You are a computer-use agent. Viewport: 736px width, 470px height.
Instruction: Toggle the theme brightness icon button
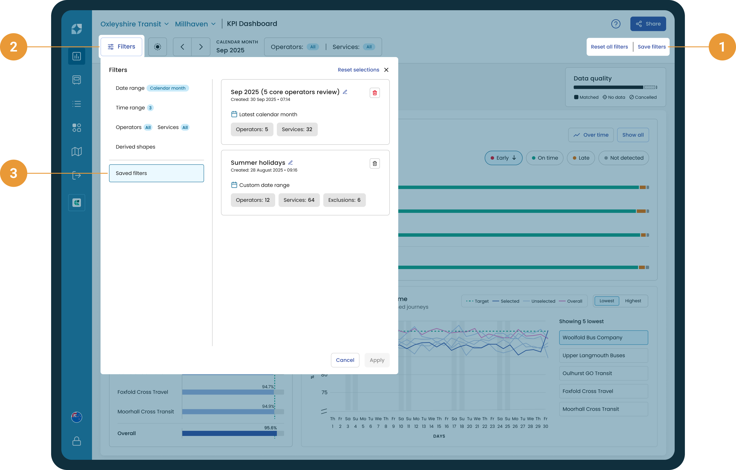[157, 47]
